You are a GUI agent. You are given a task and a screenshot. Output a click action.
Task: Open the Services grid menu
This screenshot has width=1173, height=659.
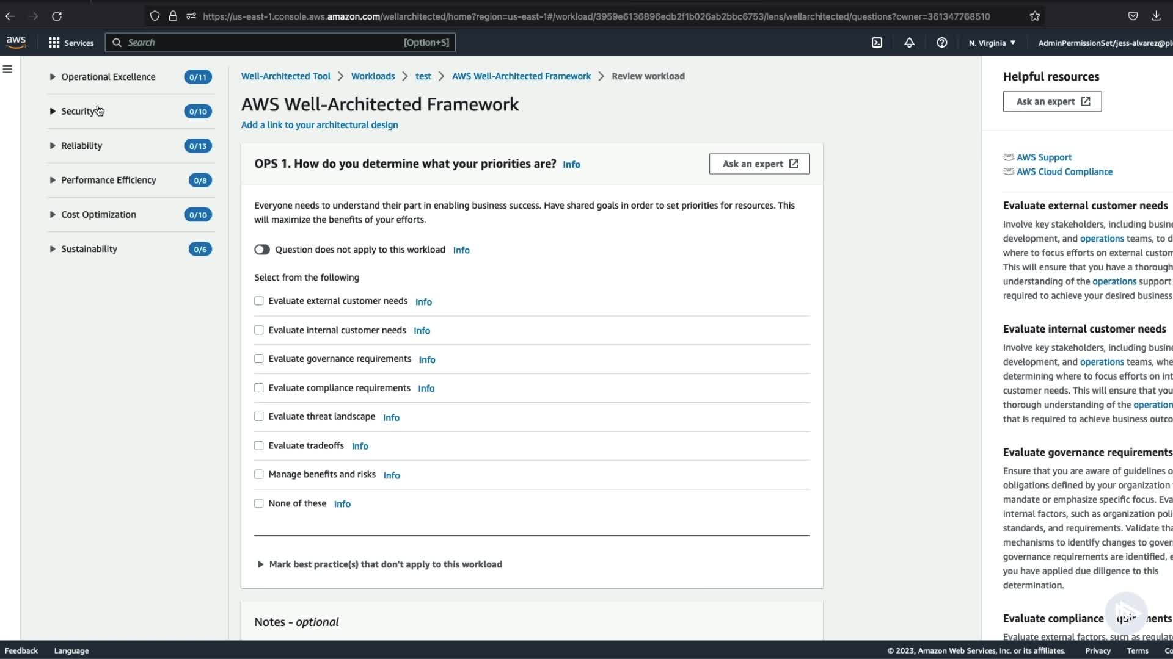(x=71, y=43)
